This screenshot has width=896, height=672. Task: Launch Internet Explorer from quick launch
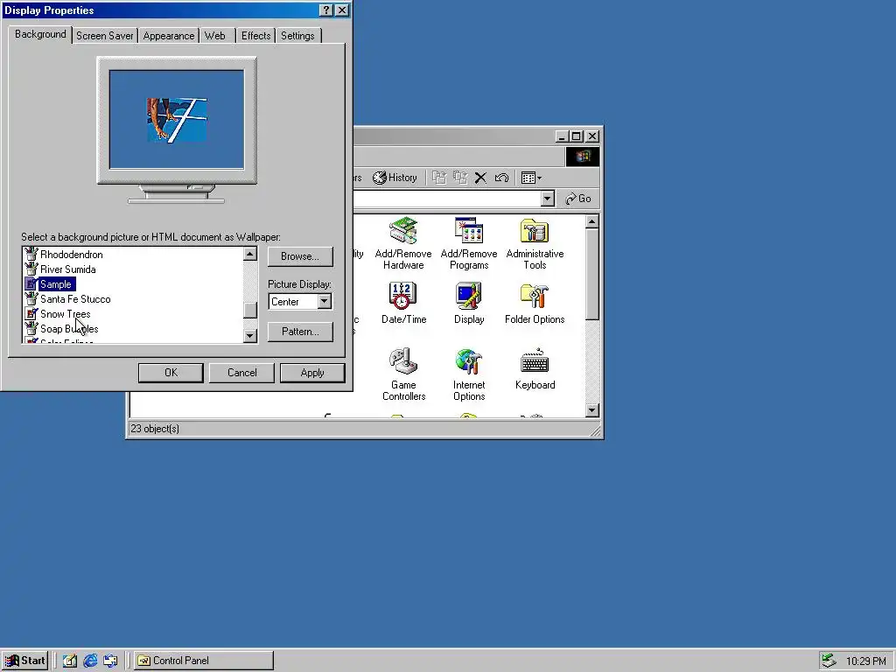[90, 661]
